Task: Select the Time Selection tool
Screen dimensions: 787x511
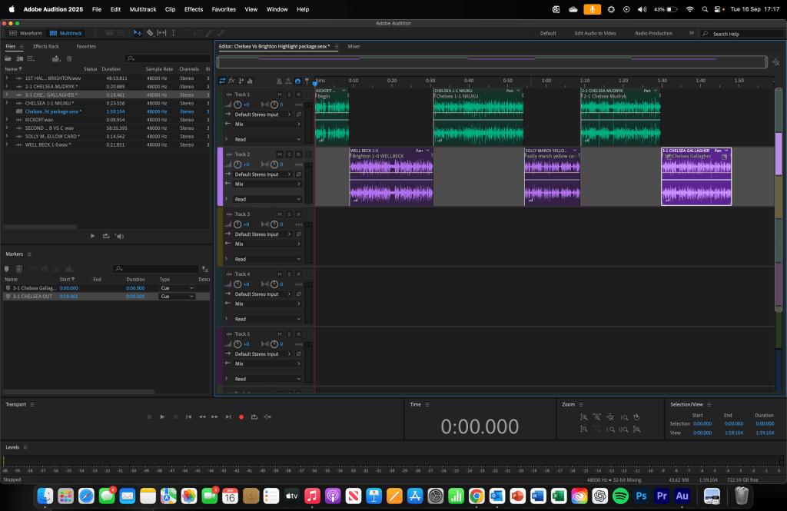Action: 174,33
